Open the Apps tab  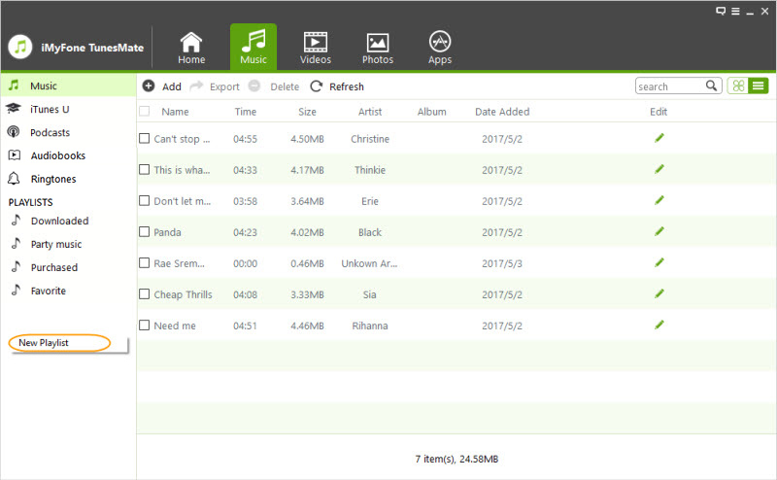point(440,48)
